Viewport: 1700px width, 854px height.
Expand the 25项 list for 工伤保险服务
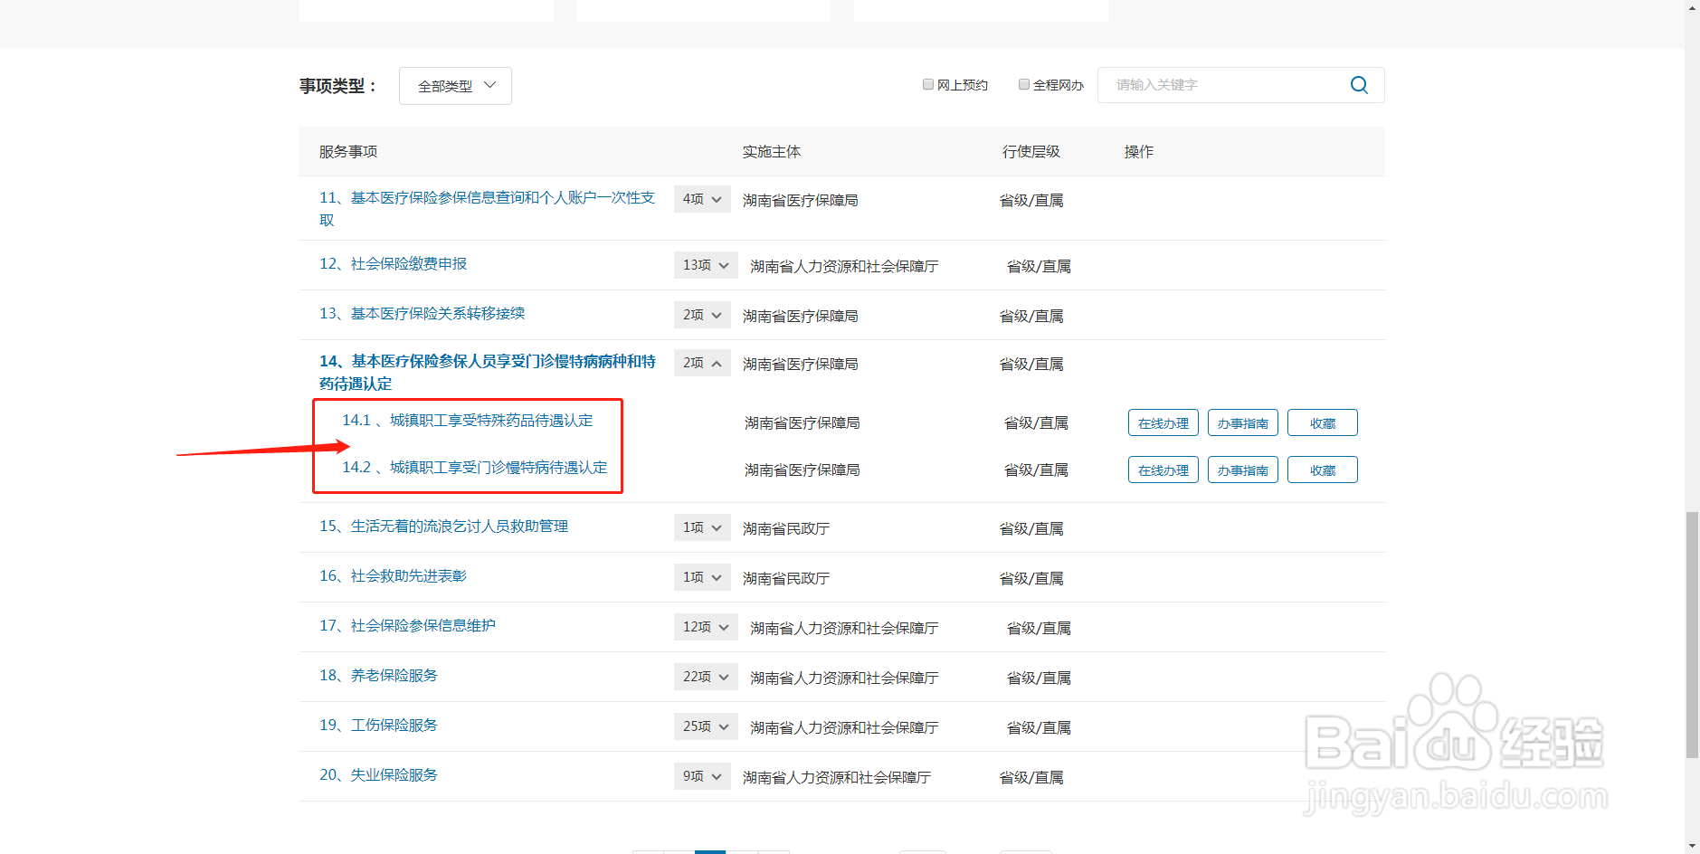(x=705, y=726)
